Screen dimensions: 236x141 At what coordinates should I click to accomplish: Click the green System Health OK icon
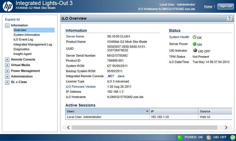tap(194, 37)
